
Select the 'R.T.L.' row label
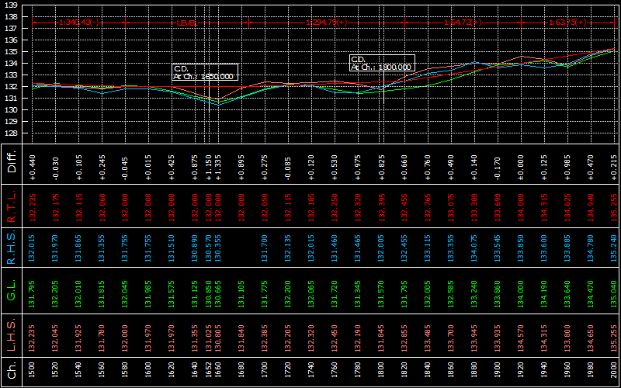[12, 206]
